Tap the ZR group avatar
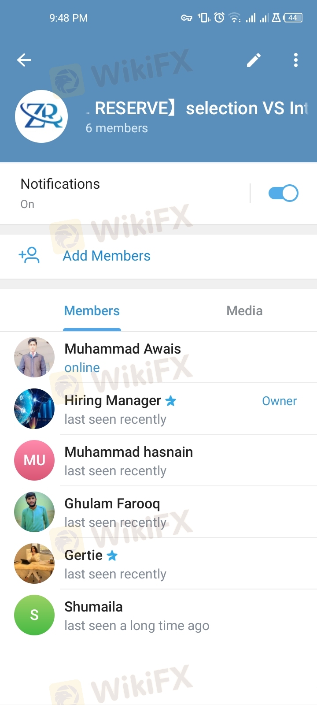The width and height of the screenshot is (317, 705). point(41,116)
